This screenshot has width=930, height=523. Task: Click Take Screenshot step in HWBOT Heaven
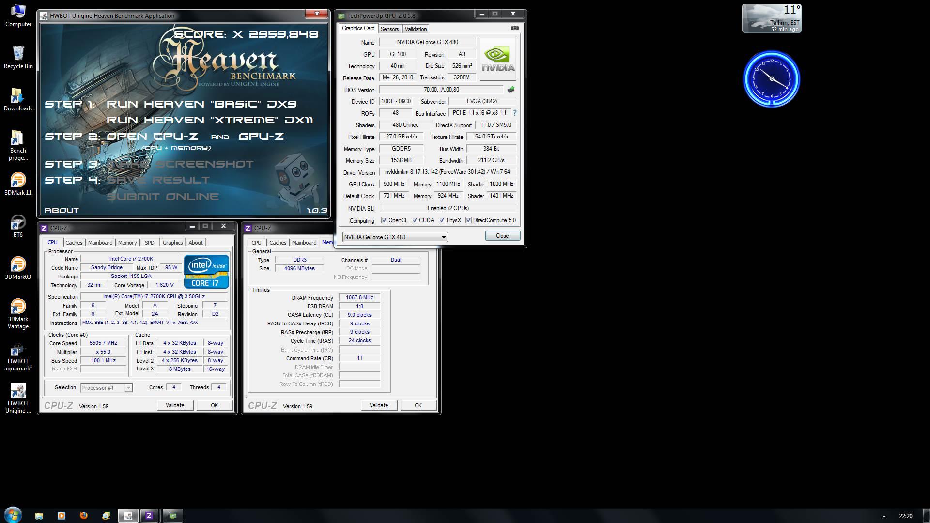point(180,164)
